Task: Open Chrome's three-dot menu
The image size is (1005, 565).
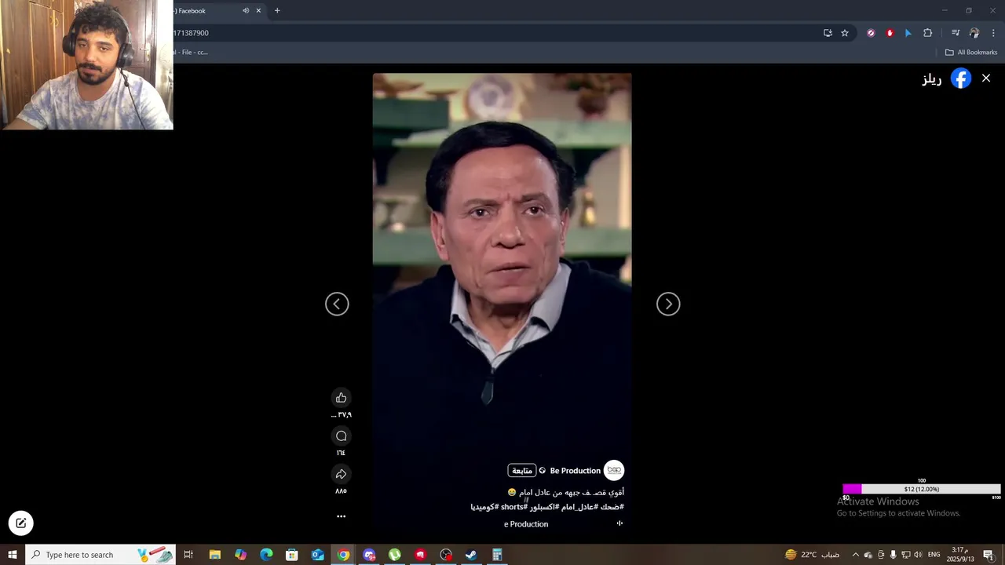Action: coord(993,33)
